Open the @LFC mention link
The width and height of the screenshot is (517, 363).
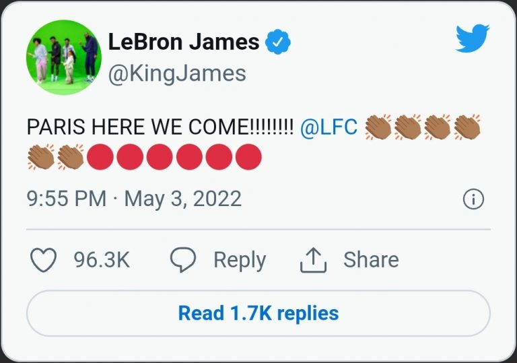click(x=329, y=127)
